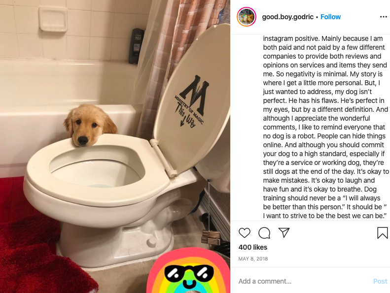Click the soap dish on the tile wall
390x293 pixels.
click(x=53, y=19)
